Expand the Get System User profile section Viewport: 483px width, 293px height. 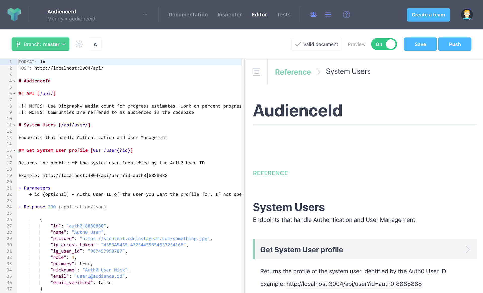(x=365, y=249)
